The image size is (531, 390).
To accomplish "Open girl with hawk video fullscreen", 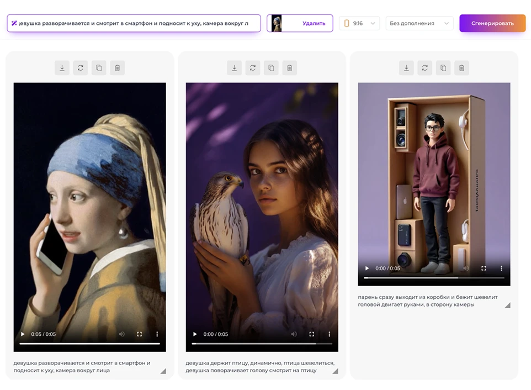I will pyautogui.click(x=311, y=334).
